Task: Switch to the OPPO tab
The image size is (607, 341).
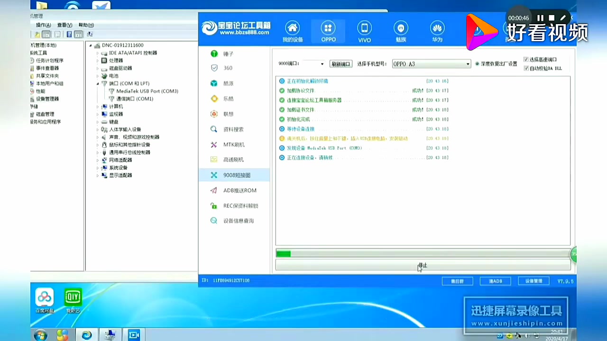Action: point(328,32)
